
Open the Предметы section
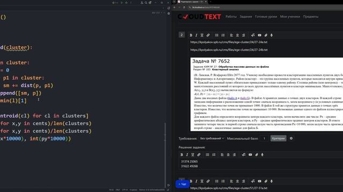[311, 17]
